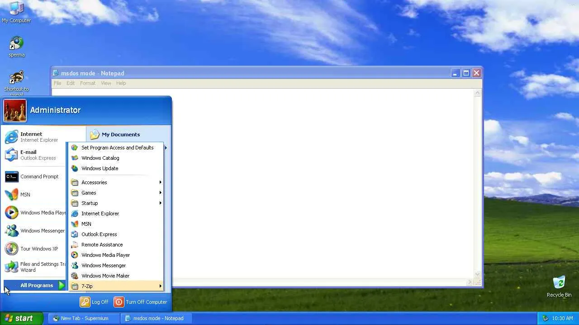Click the All Programs arrow
579x325 pixels.
[x=62, y=285]
